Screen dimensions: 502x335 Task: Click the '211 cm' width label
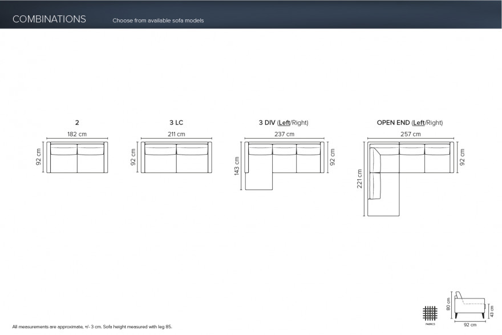[x=176, y=134]
